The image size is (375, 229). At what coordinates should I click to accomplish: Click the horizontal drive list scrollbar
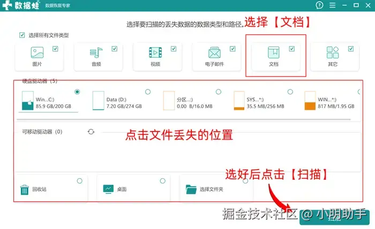(x=184, y=119)
